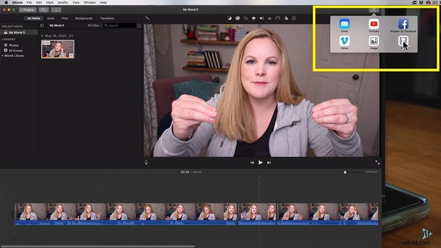Click the Share button in toolbar

point(374,10)
